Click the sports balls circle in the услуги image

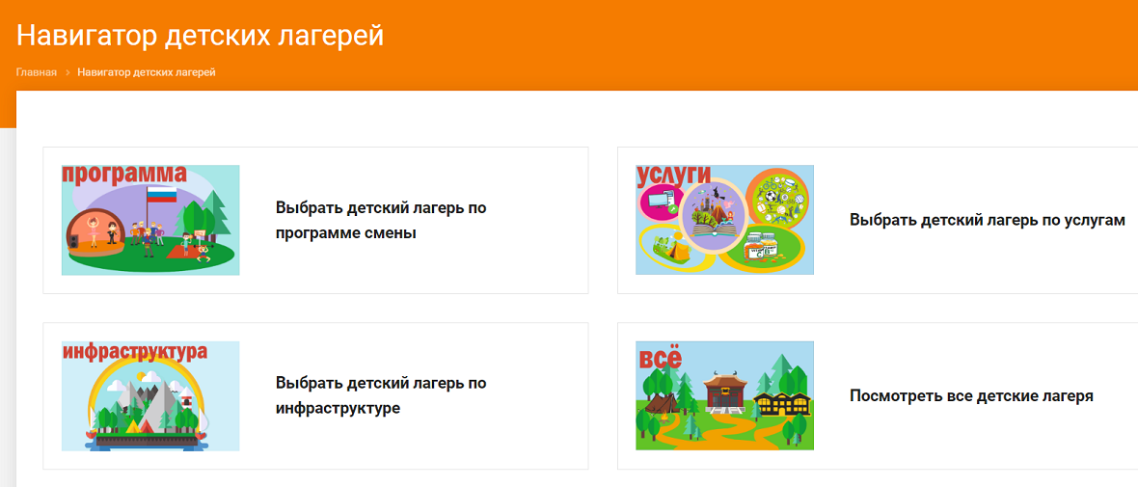(778, 196)
